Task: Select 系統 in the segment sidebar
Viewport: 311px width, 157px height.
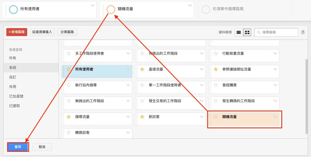Action: click(31, 68)
